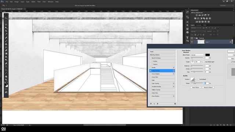Image resolution: width=235 pixels, height=132 pixels.
Task: Open the Filter menu
Action: 39,1
